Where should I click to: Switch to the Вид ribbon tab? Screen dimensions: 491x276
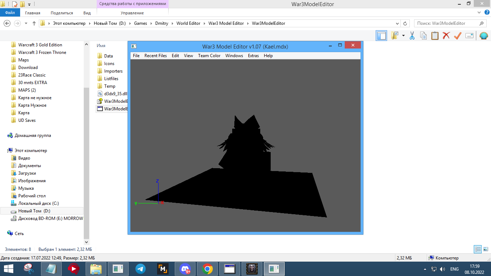coord(87,13)
